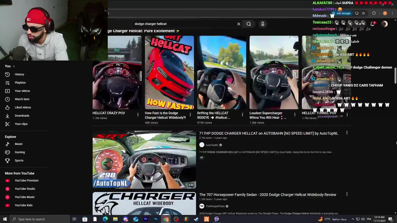Open options for the Drifting the HELLCAT REDEYE short
The image size is (397, 223).
[x=243, y=115]
